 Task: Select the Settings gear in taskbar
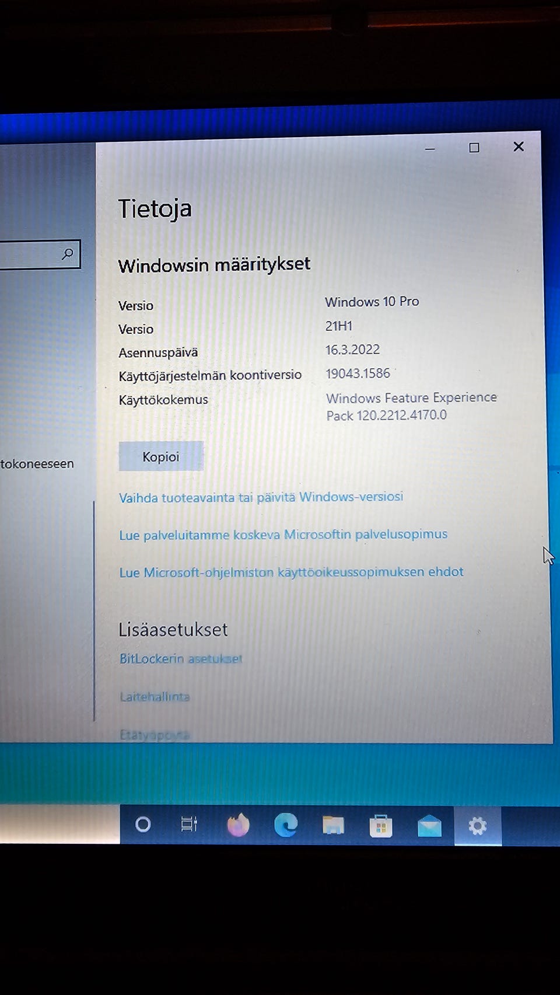pos(477,826)
